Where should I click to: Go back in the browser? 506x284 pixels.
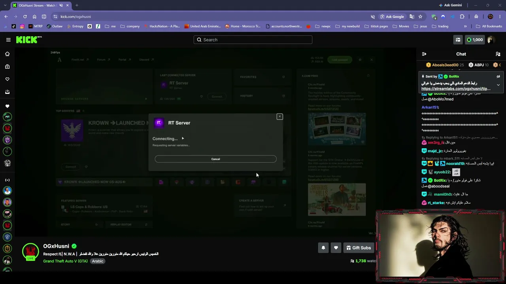point(6,17)
